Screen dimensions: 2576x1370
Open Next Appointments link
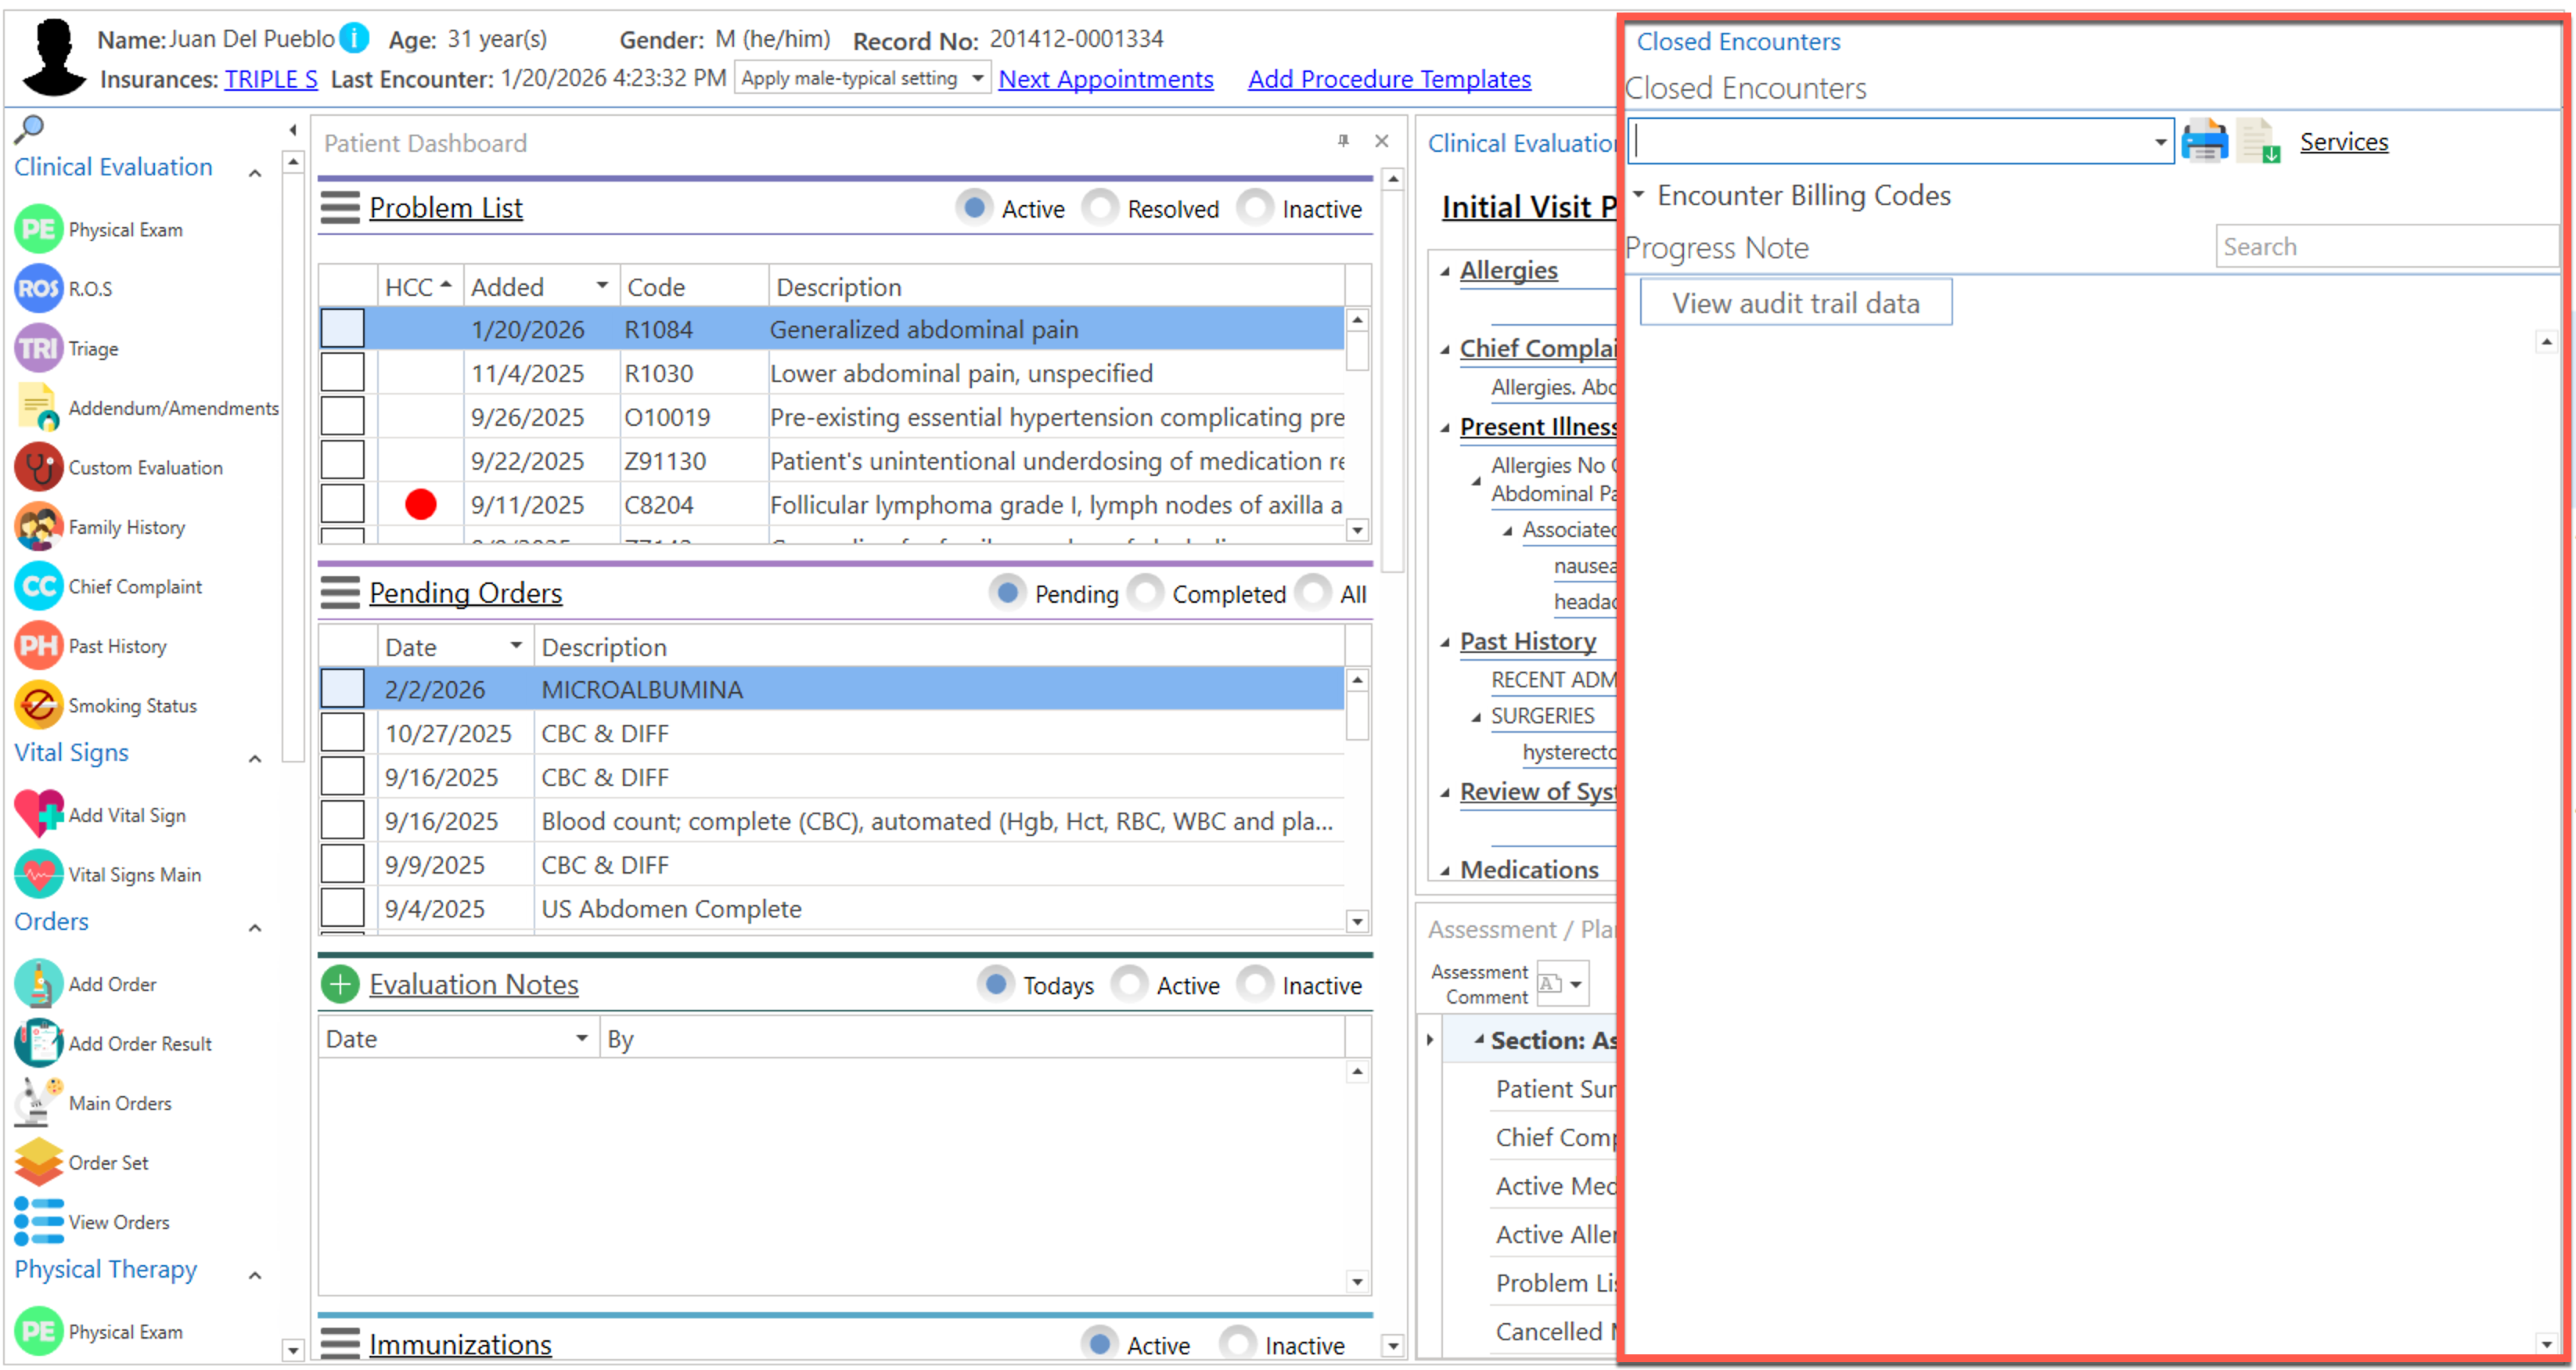(1105, 78)
